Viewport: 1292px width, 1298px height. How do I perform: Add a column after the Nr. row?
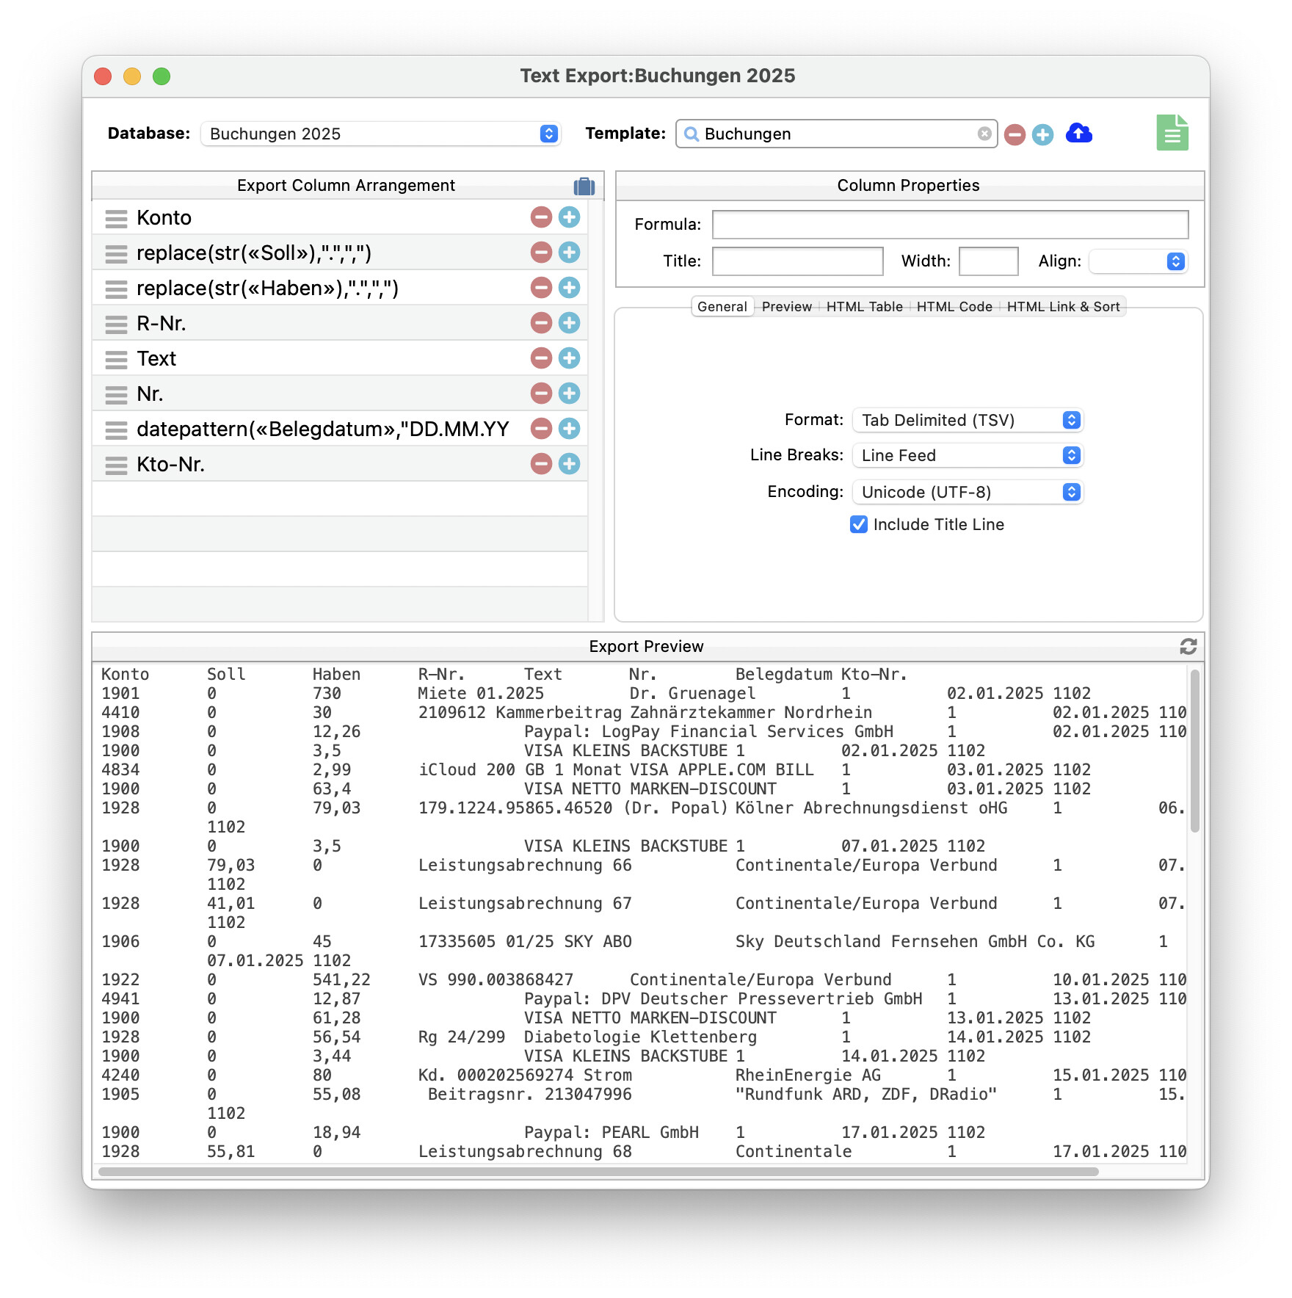pyautogui.click(x=569, y=394)
